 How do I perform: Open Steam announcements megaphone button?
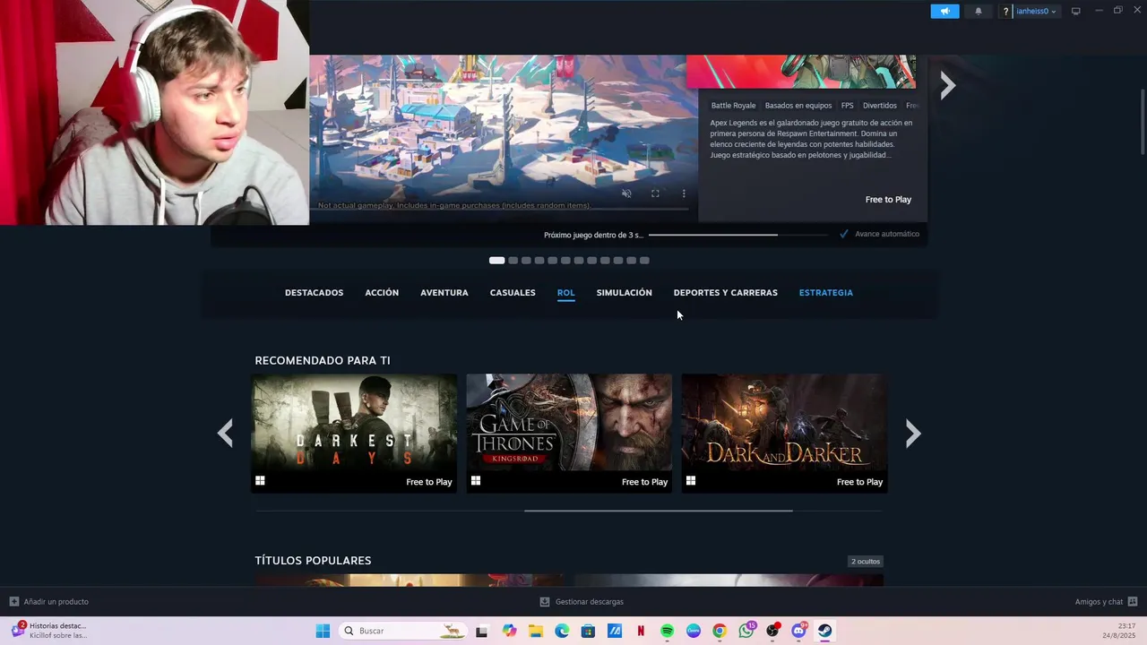click(944, 12)
